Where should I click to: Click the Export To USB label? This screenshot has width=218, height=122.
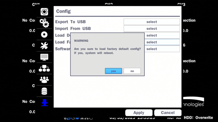coord(71,22)
